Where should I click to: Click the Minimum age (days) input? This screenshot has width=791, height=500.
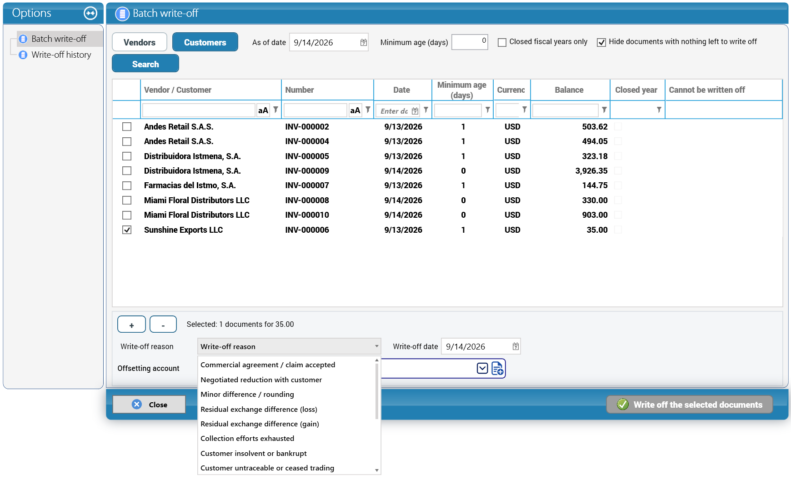pyautogui.click(x=470, y=42)
